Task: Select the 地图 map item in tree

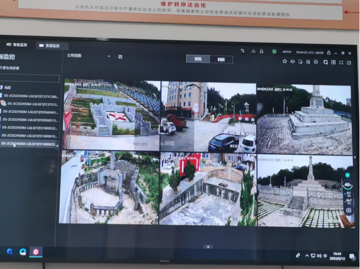Action: 7,88
